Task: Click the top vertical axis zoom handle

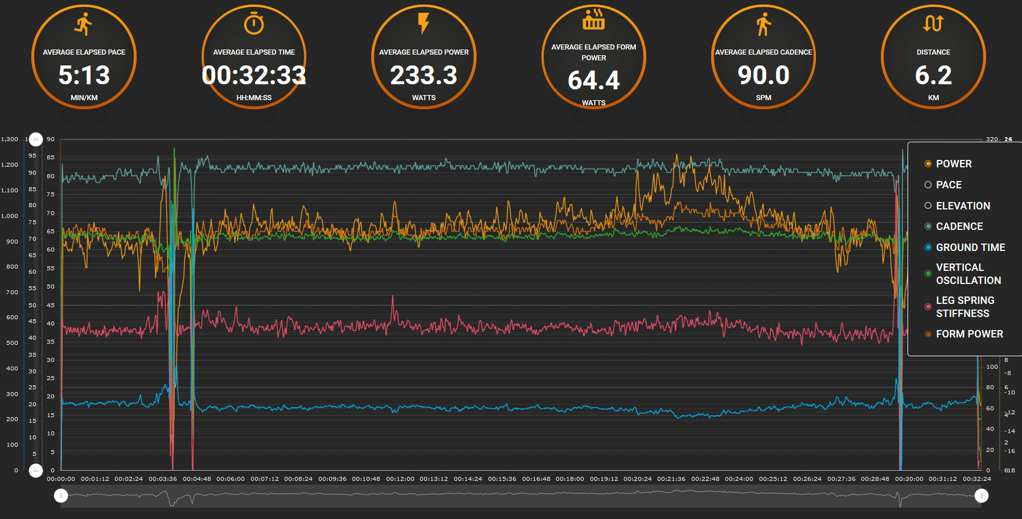Action: pos(36,139)
